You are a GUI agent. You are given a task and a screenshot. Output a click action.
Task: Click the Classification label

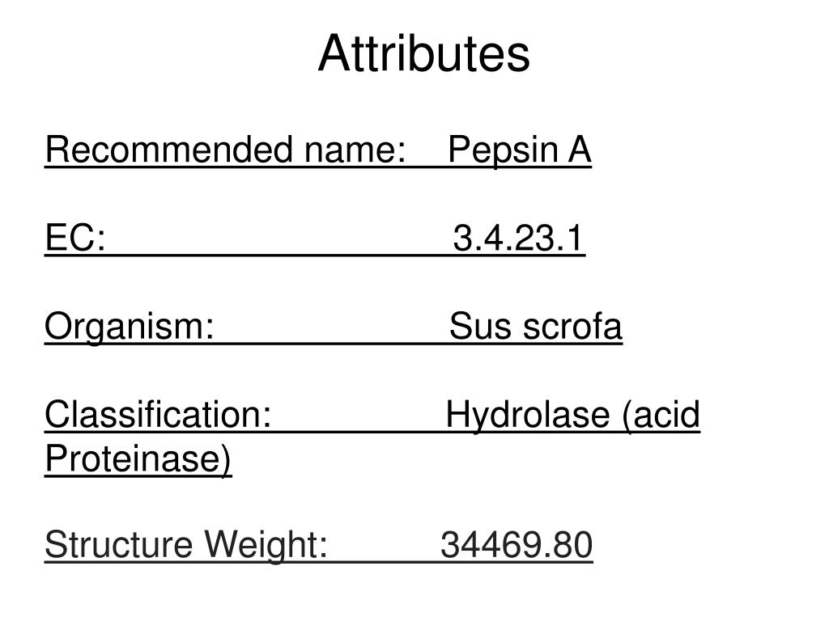tap(158, 415)
